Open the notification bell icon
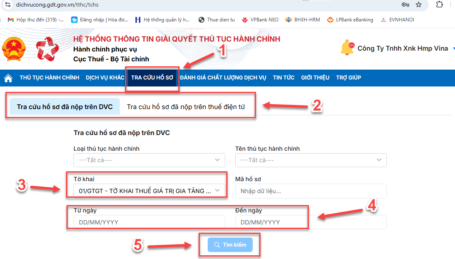Screen dimensions: 455x259 coord(347,48)
